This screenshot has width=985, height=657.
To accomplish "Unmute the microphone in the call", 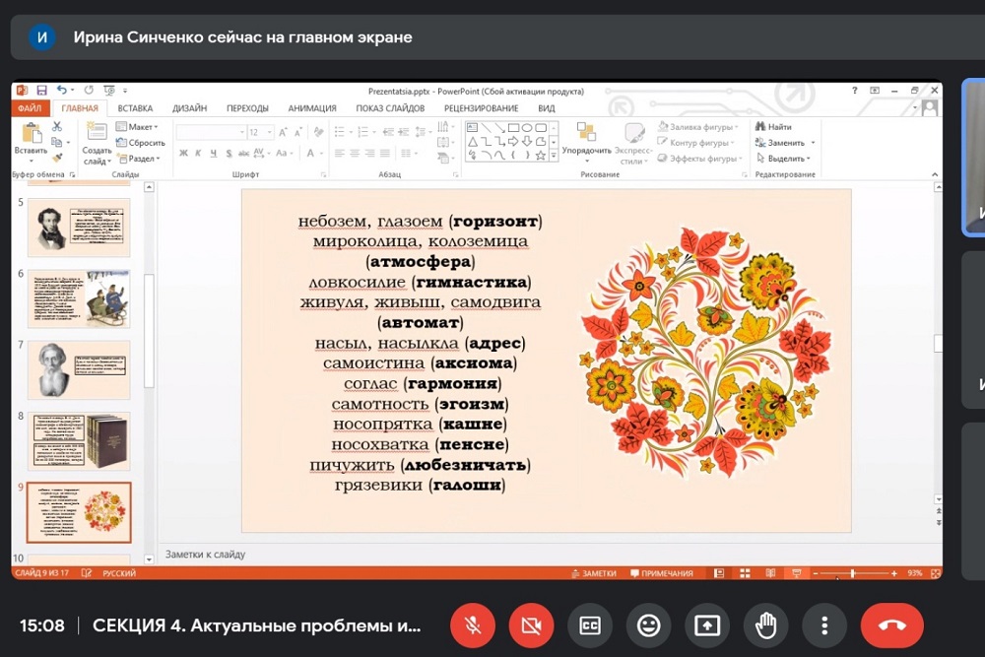I will tap(473, 625).
